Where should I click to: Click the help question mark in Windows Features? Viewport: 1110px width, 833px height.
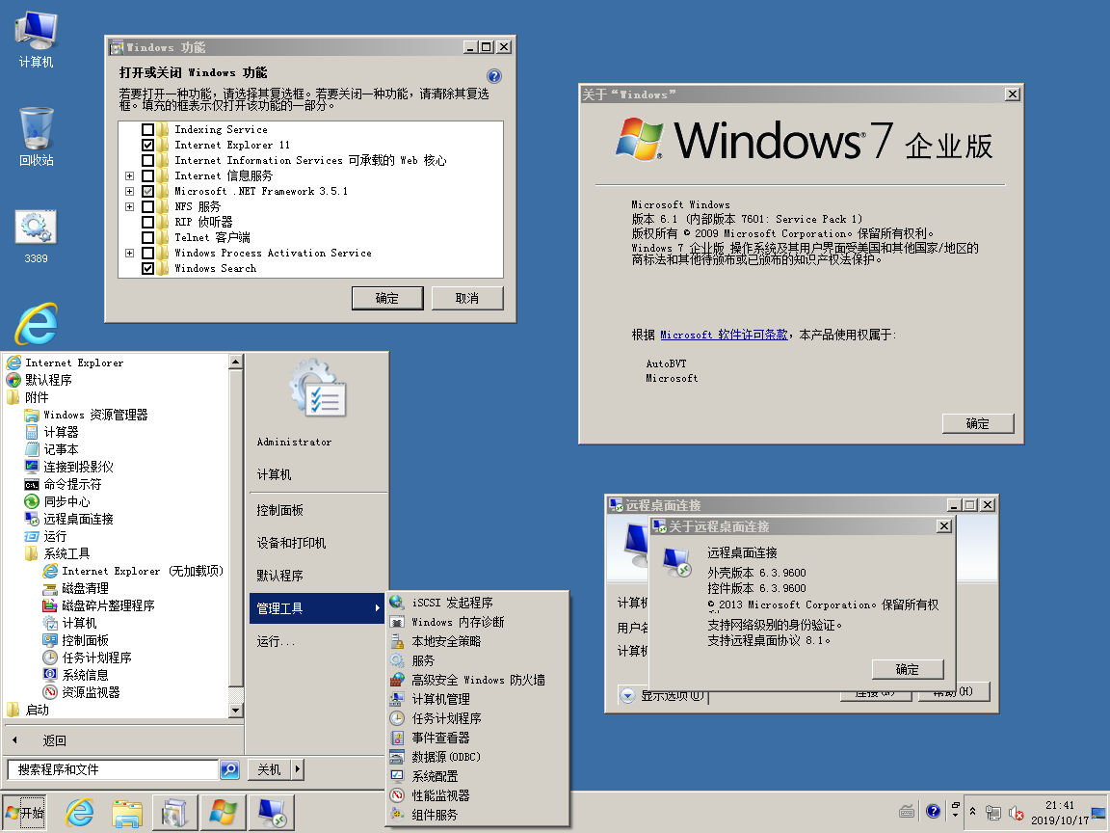[x=494, y=76]
